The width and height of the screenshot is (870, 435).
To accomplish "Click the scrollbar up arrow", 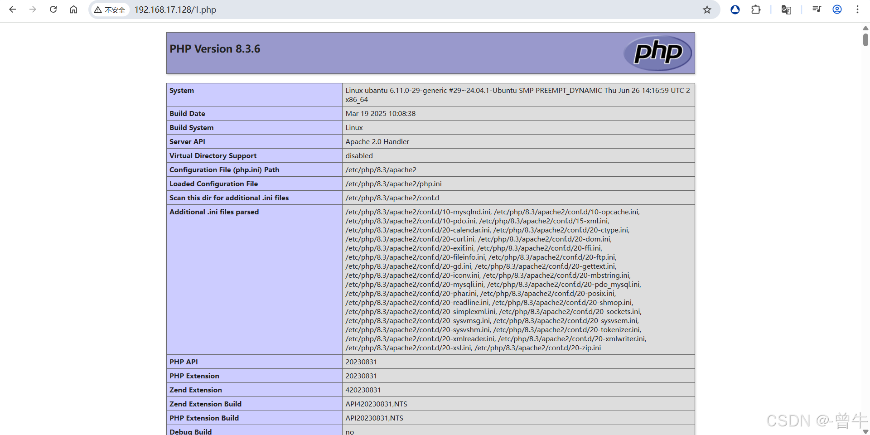I will 865,28.
